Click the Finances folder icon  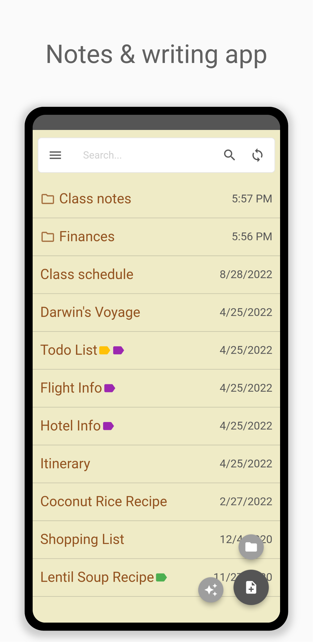pos(48,237)
